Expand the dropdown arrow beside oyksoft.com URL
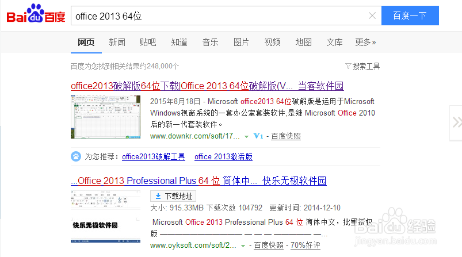462x257 pixels. [243, 246]
